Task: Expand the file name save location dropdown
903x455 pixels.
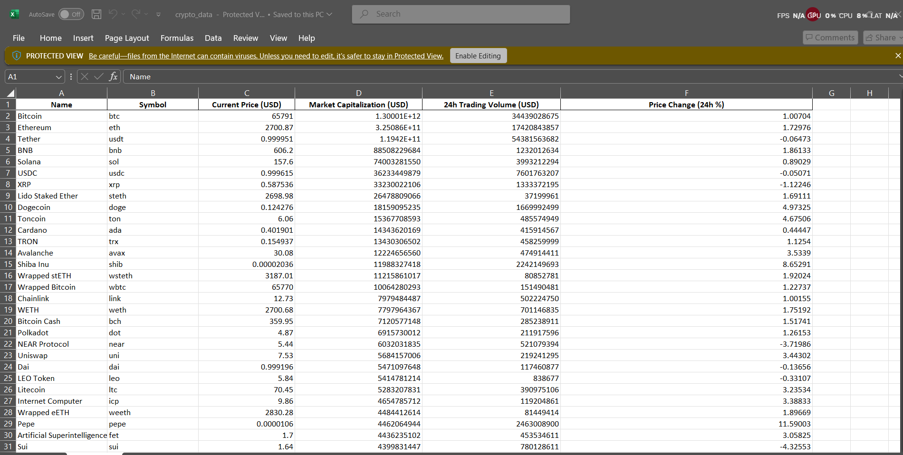Action: 329,14
